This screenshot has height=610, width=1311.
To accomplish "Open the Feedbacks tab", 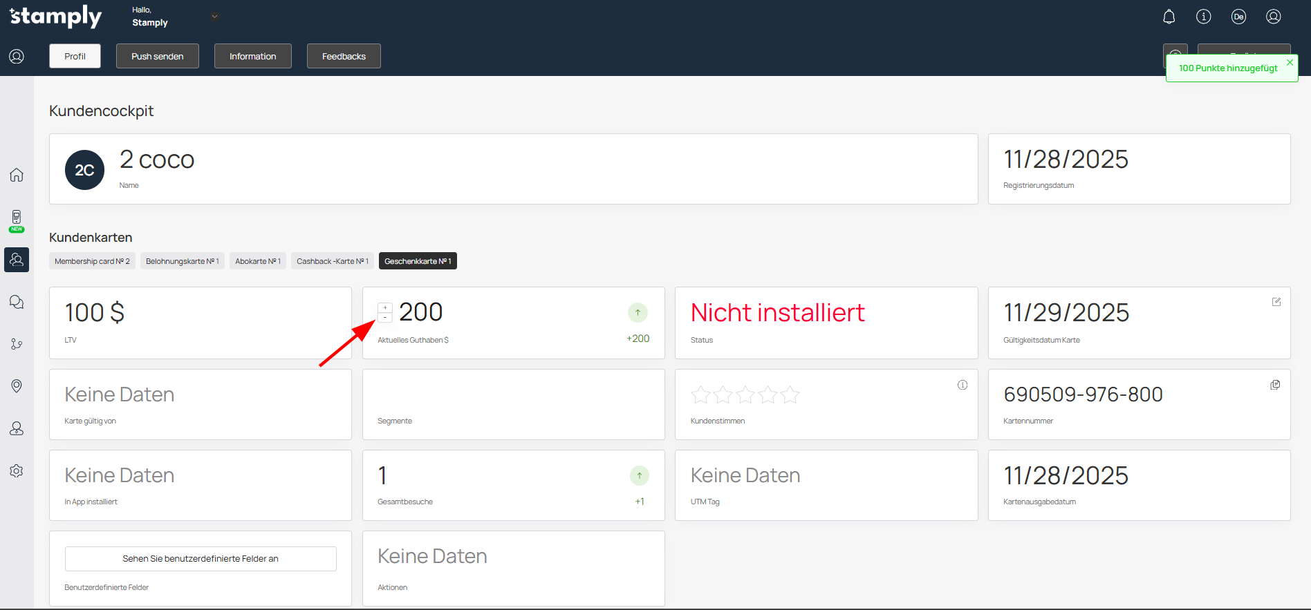I will click(344, 56).
